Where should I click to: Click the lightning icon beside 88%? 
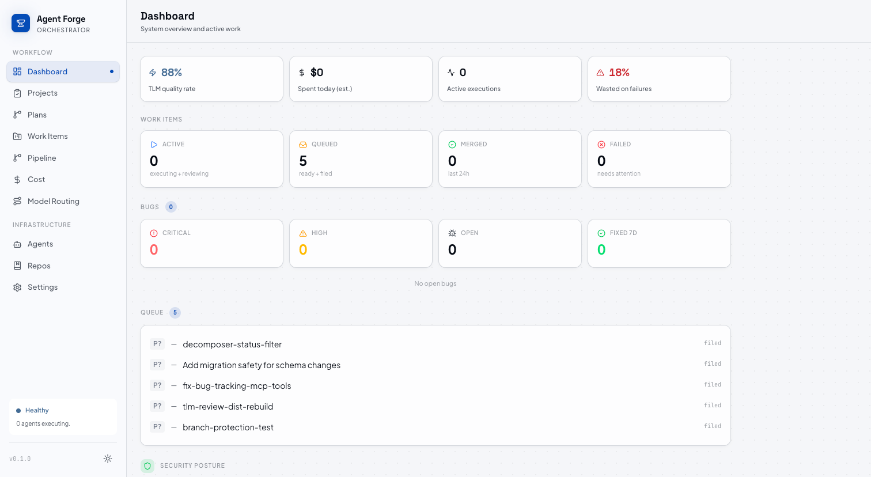point(153,73)
